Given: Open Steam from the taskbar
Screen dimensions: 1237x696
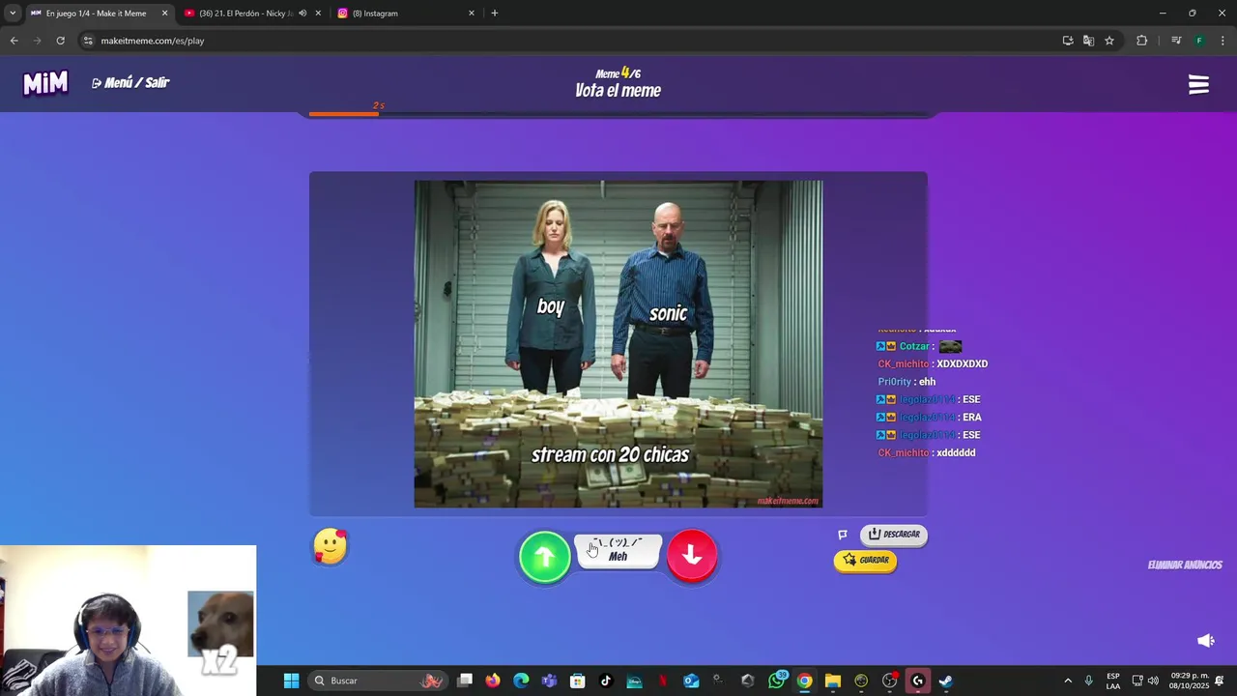Looking at the screenshot, I should coord(946,681).
